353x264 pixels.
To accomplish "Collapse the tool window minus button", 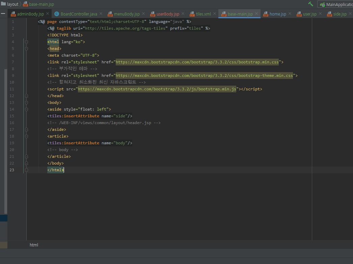I will [x=3, y=14].
